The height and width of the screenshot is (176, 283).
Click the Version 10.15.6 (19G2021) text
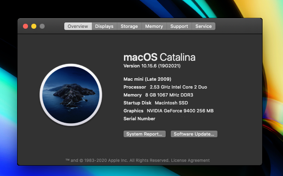[x=152, y=66]
